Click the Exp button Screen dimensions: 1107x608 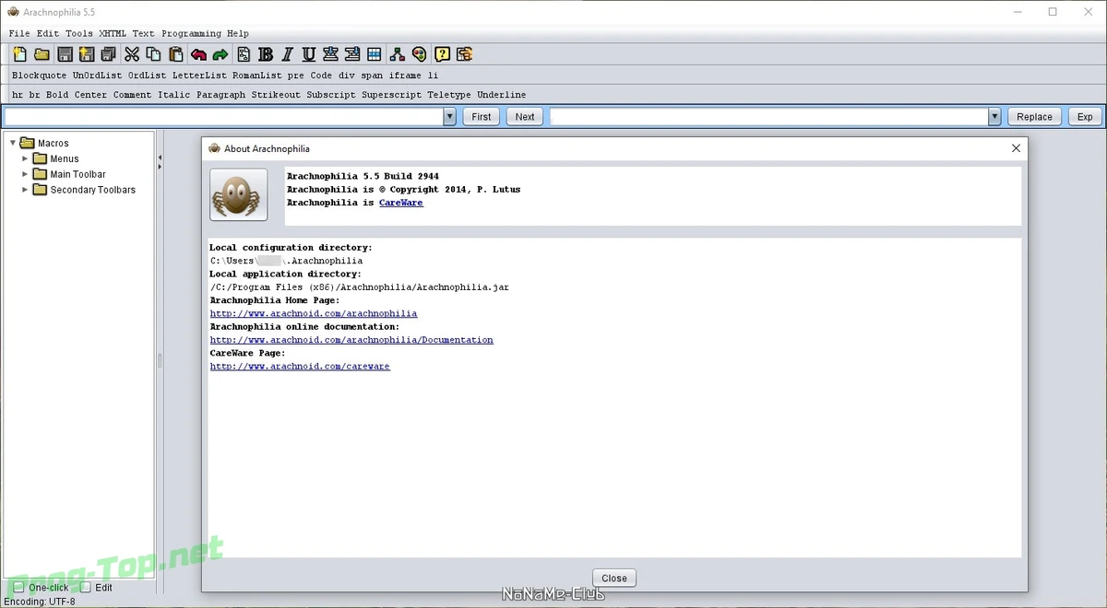1085,117
